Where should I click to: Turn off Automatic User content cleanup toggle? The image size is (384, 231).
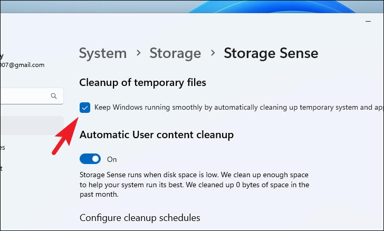click(90, 159)
